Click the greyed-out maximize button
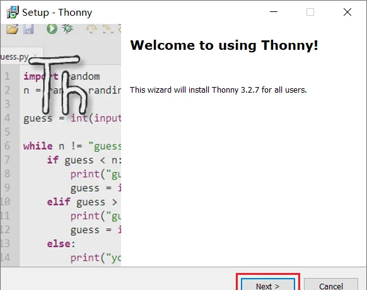The width and height of the screenshot is (367, 290). 310,12
